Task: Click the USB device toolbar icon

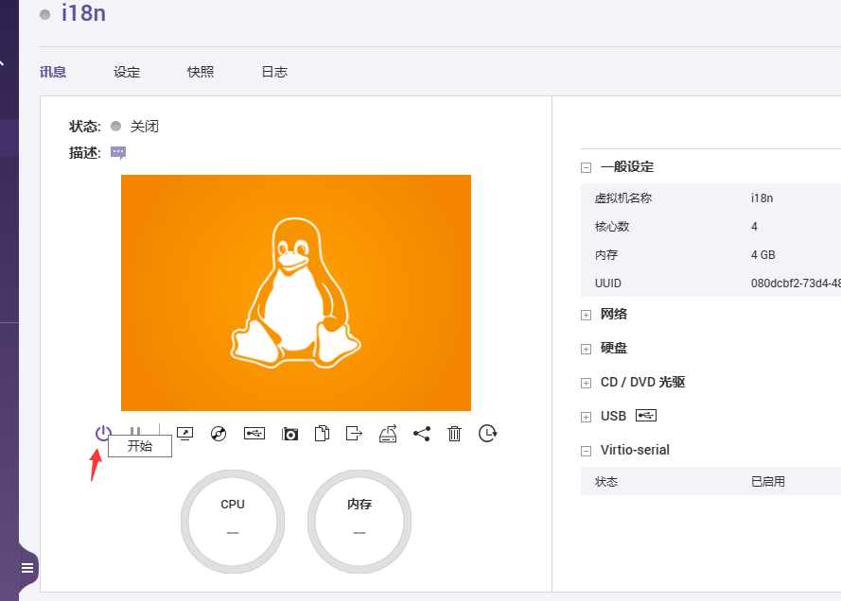Action: click(x=254, y=433)
